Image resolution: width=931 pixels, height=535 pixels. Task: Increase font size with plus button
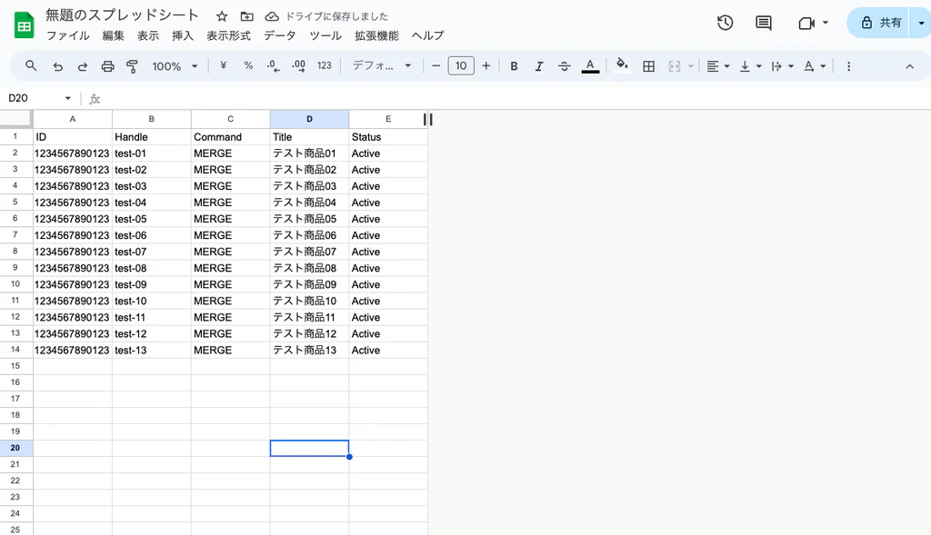(486, 65)
